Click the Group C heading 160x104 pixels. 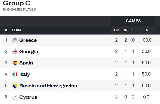click(x=16, y=4)
